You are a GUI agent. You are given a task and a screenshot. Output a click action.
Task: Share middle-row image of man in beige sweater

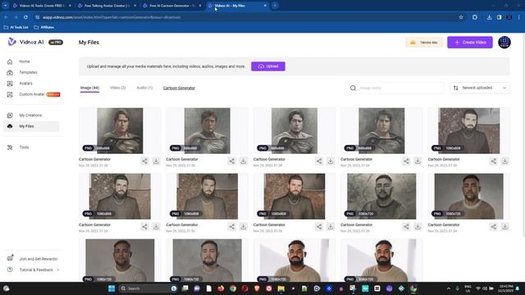coord(494,227)
